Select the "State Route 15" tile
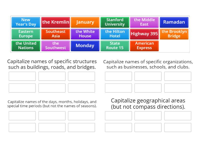 pyautogui.click(x=115, y=46)
